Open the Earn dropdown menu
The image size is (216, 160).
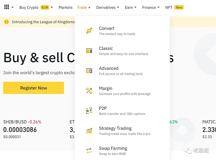tap(131, 7)
